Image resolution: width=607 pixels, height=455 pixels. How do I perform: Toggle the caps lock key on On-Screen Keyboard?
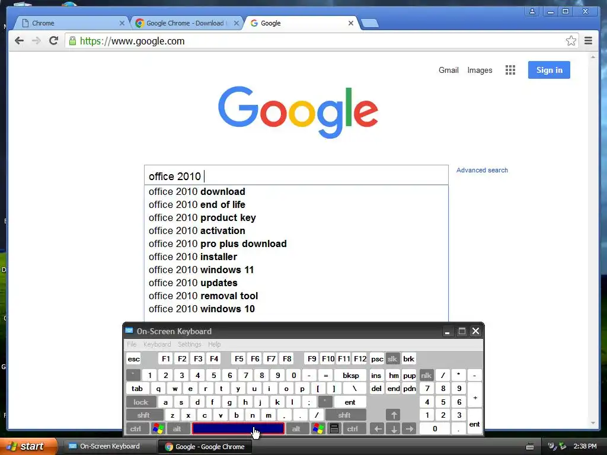141,402
